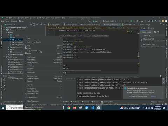Image resolution: width=168 pixels, height=126 pixels.
Task: Switch to the gradle.properties editor tab
Action: pyautogui.click(x=71, y=24)
